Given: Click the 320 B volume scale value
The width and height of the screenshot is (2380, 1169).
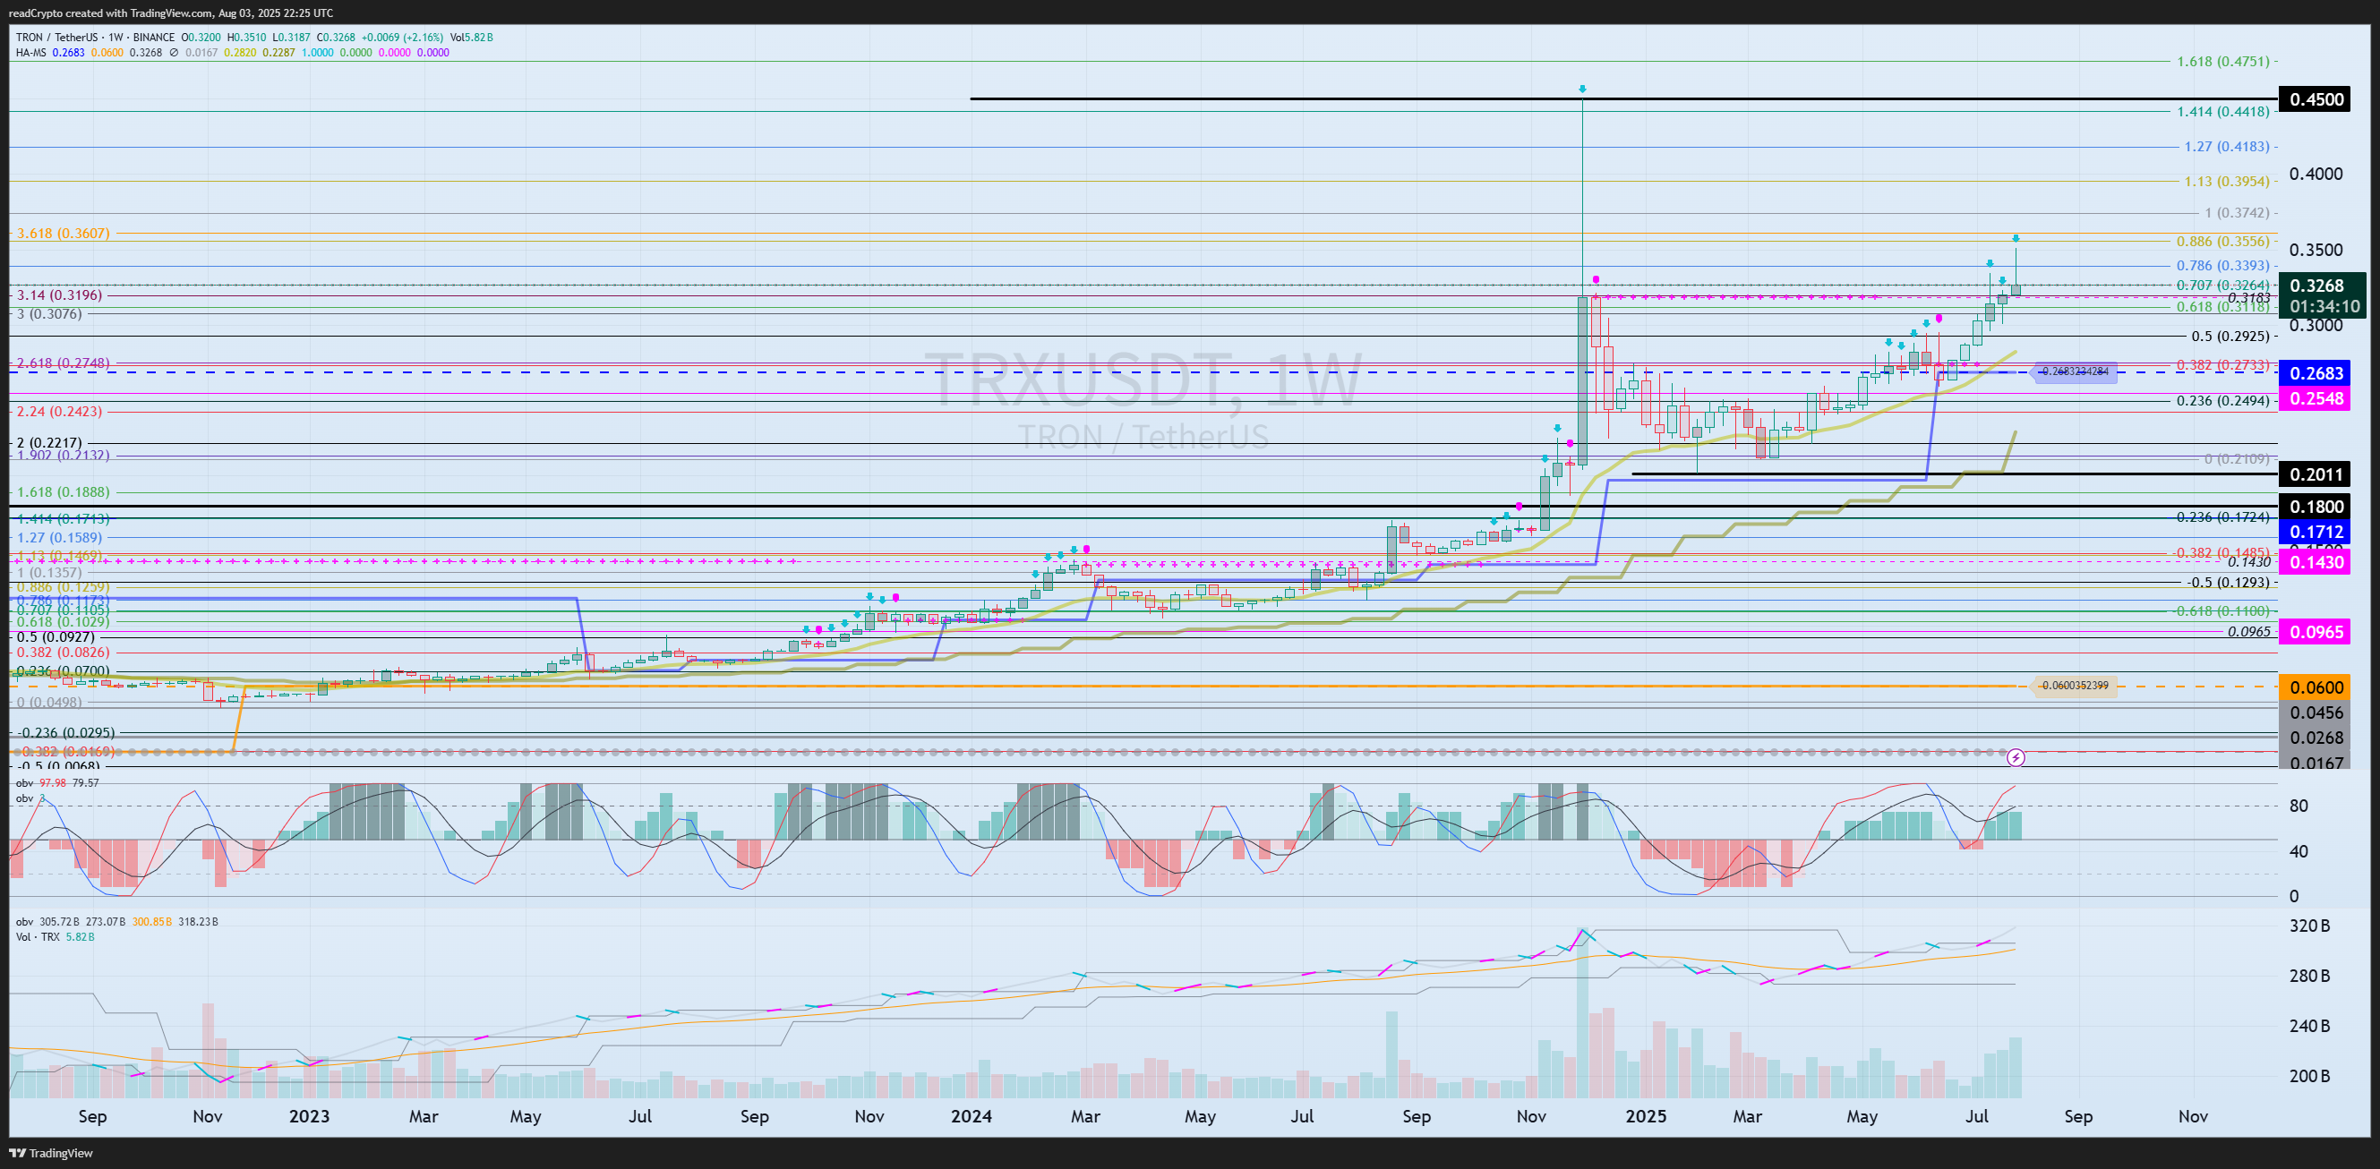Looking at the screenshot, I should 2311,926.
